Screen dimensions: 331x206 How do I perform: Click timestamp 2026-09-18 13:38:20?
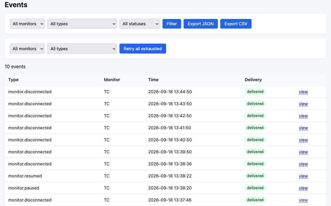[x=170, y=188]
